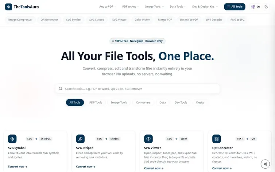
Task: Expand the Dev & Design Kits menu
Action: [x=205, y=7]
